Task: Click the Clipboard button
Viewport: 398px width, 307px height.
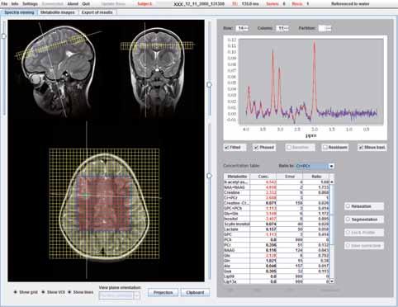Action: pyautogui.click(x=195, y=292)
